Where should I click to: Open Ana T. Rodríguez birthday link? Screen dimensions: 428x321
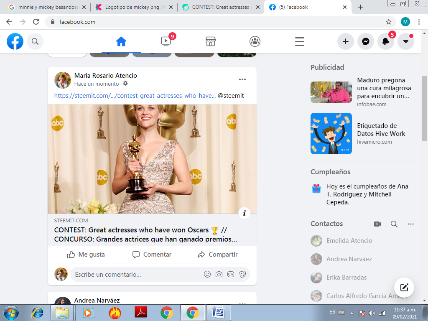tap(367, 190)
